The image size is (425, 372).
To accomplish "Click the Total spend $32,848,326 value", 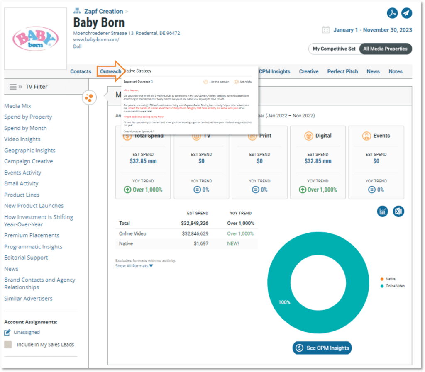I will [x=195, y=224].
